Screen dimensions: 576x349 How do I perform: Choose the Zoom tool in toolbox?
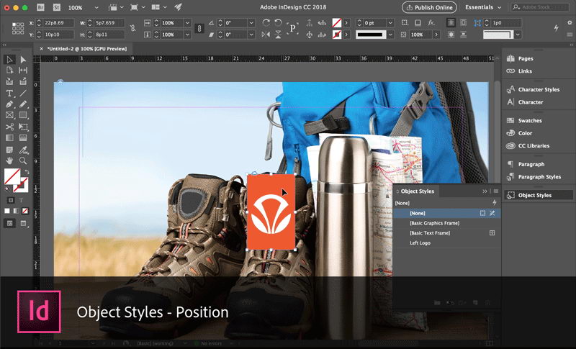pyautogui.click(x=23, y=160)
